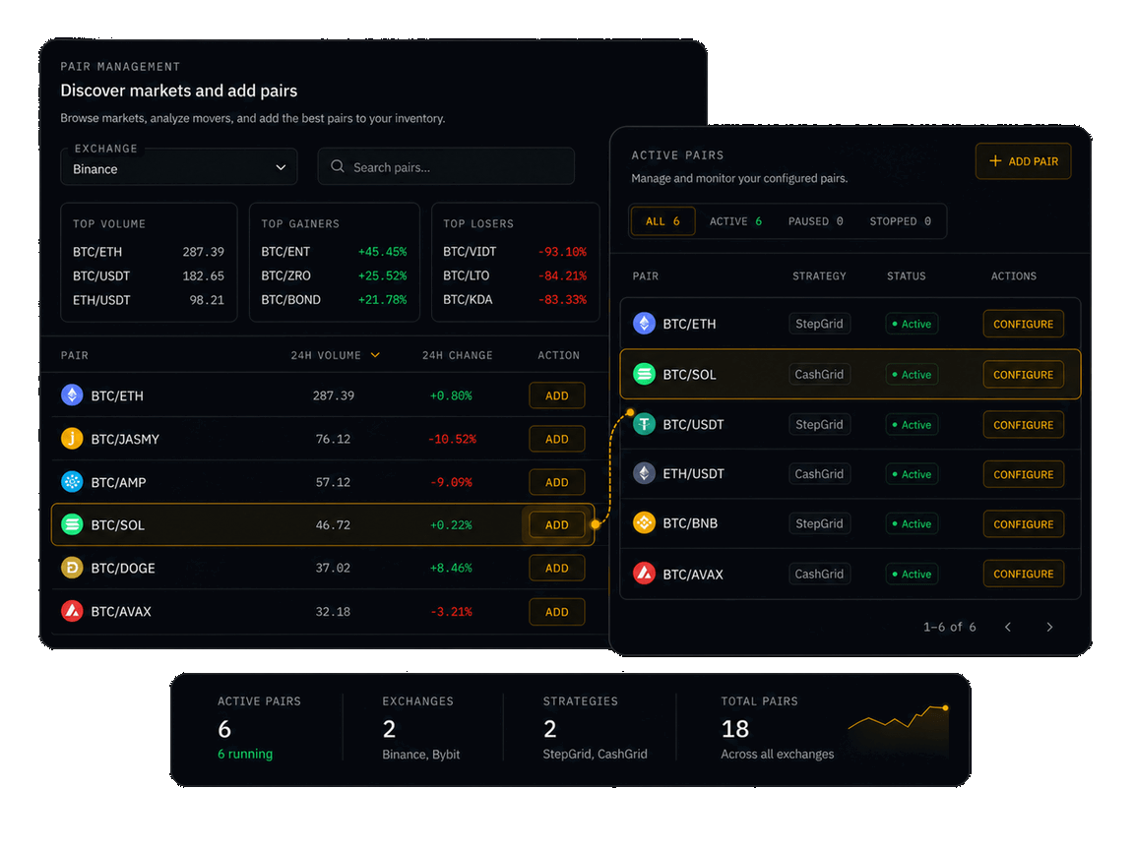Click BTC/USDT in Top Volume card
Image resolution: width=1134 pixels, height=850 pixels.
[x=101, y=276]
